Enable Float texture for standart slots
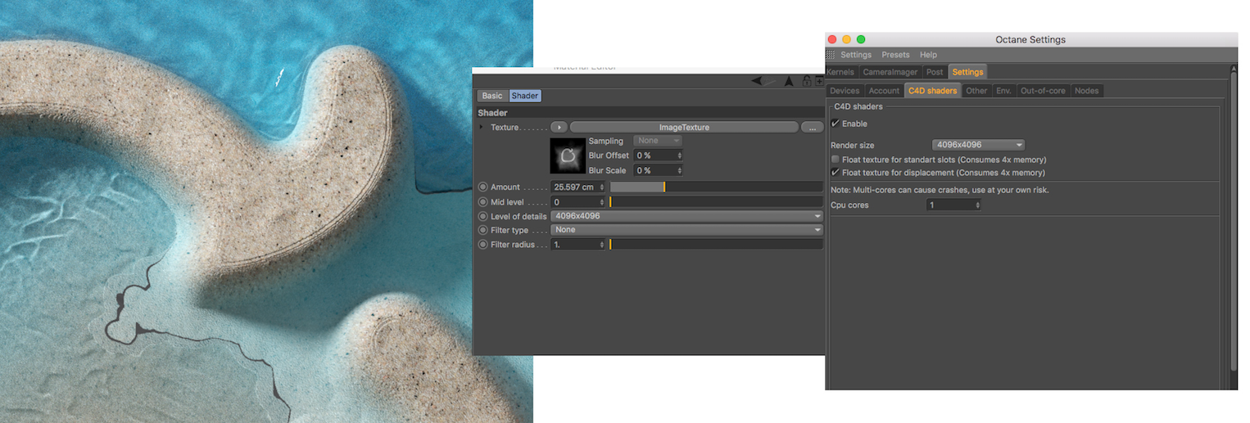Image resolution: width=1250 pixels, height=423 pixels. point(835,160)
